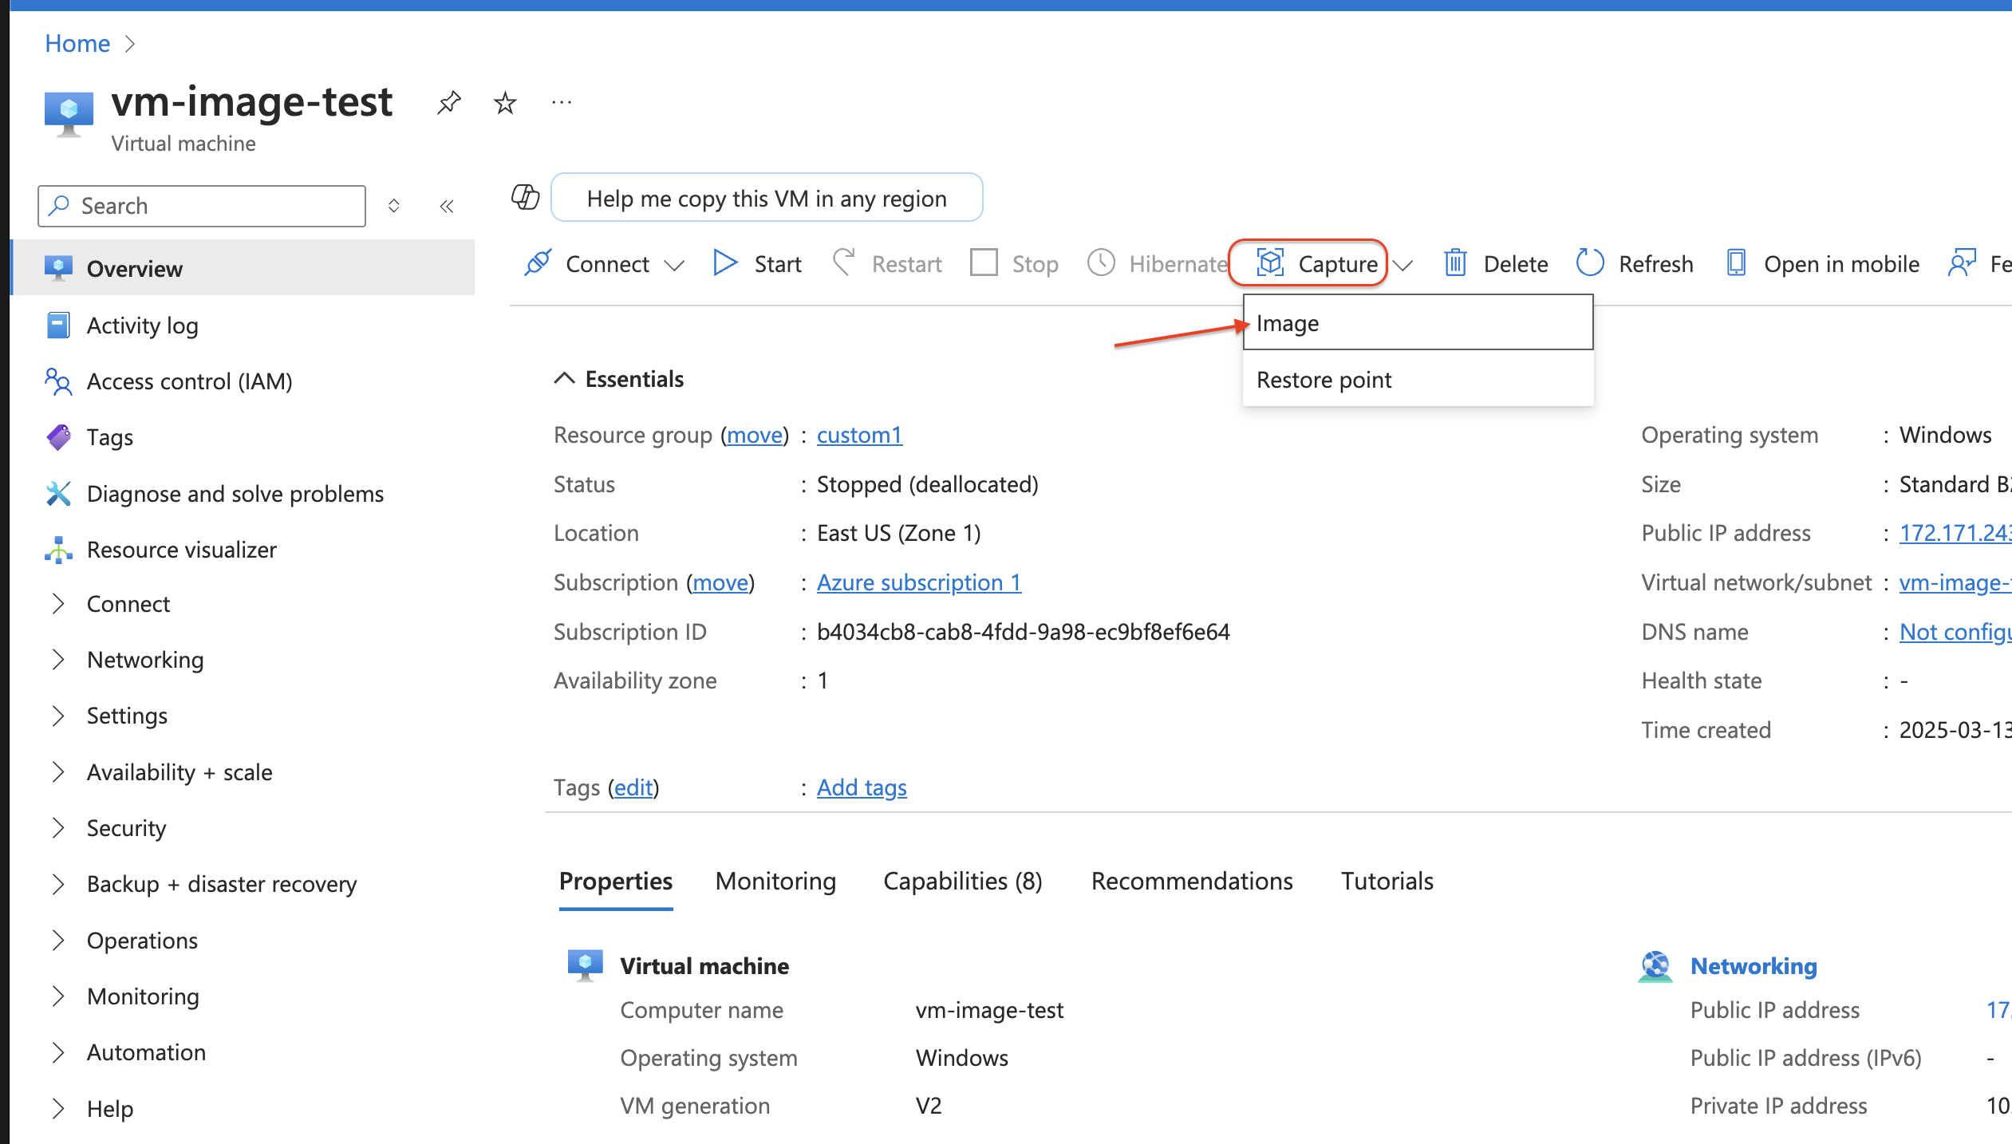Open the vm-image virtual network link
Screen dimensions: 2012x1144
[1955, 582]
